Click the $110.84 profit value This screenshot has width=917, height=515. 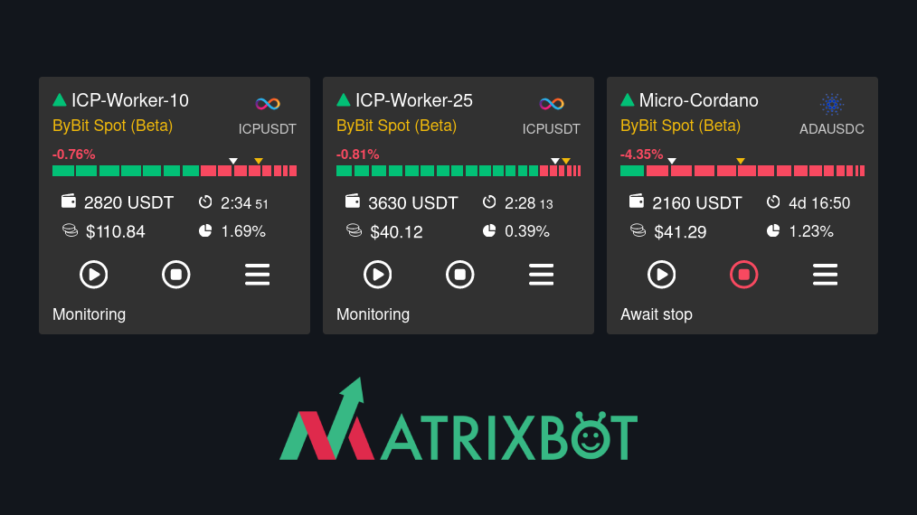pyautogui.click(x=115, y=232)
